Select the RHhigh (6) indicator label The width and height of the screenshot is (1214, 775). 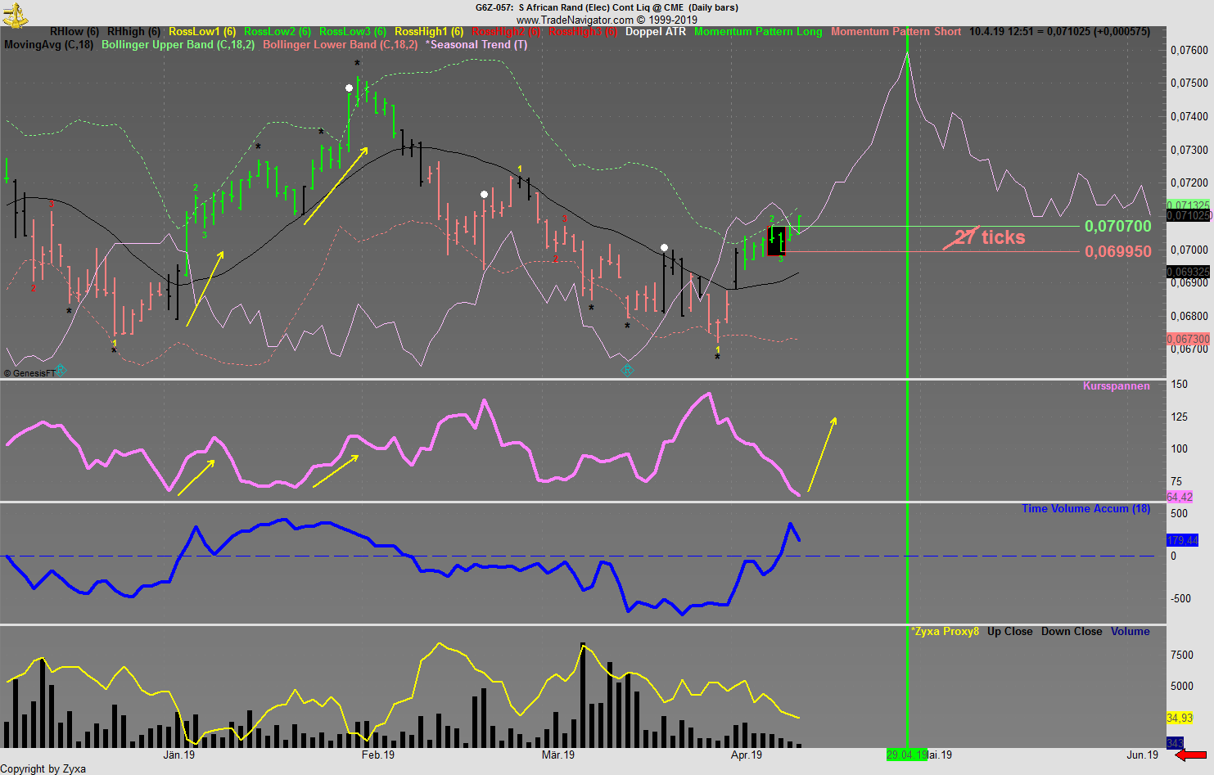(x=133, y=32)
